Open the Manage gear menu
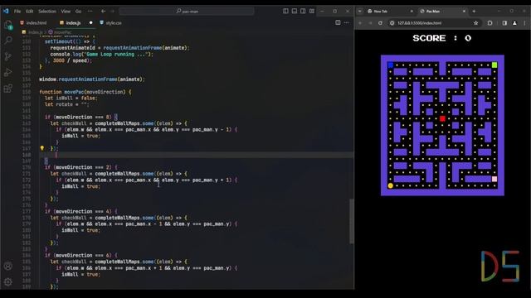 pos(8,281)
